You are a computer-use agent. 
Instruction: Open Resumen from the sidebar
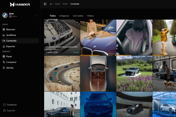pos(11,30)
